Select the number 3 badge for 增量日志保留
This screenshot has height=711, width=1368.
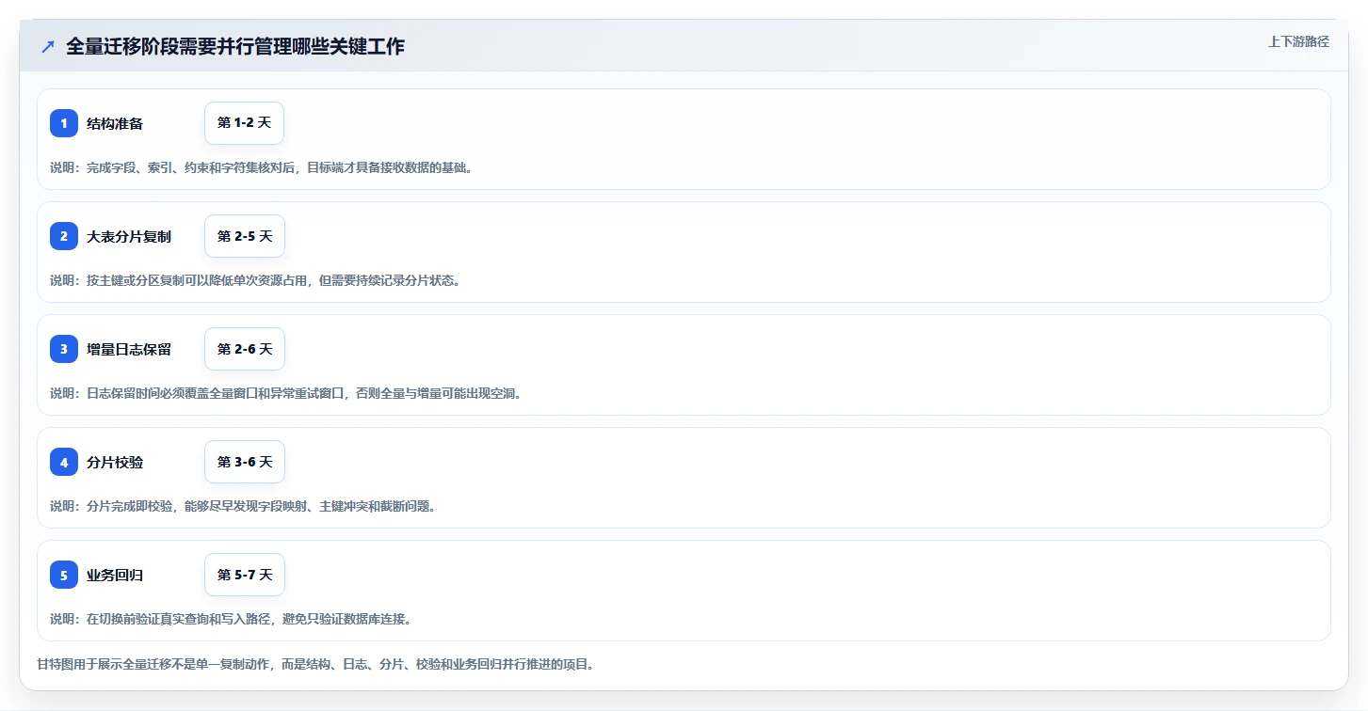(x=64, y=349)
